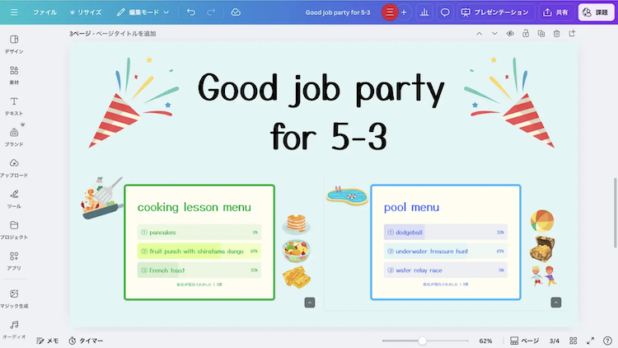Delete the page using trash icon
The width and height of the screenshot is (618, 348).
click(x=557, y=34)
